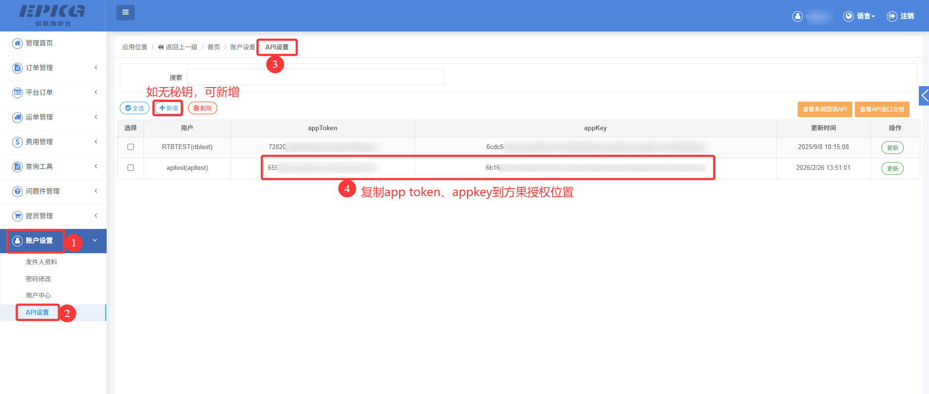Open the 语言 language dropdown
The height and width of the screenshot is (394, 929).
pyautogui.click(x=866, y=16)
